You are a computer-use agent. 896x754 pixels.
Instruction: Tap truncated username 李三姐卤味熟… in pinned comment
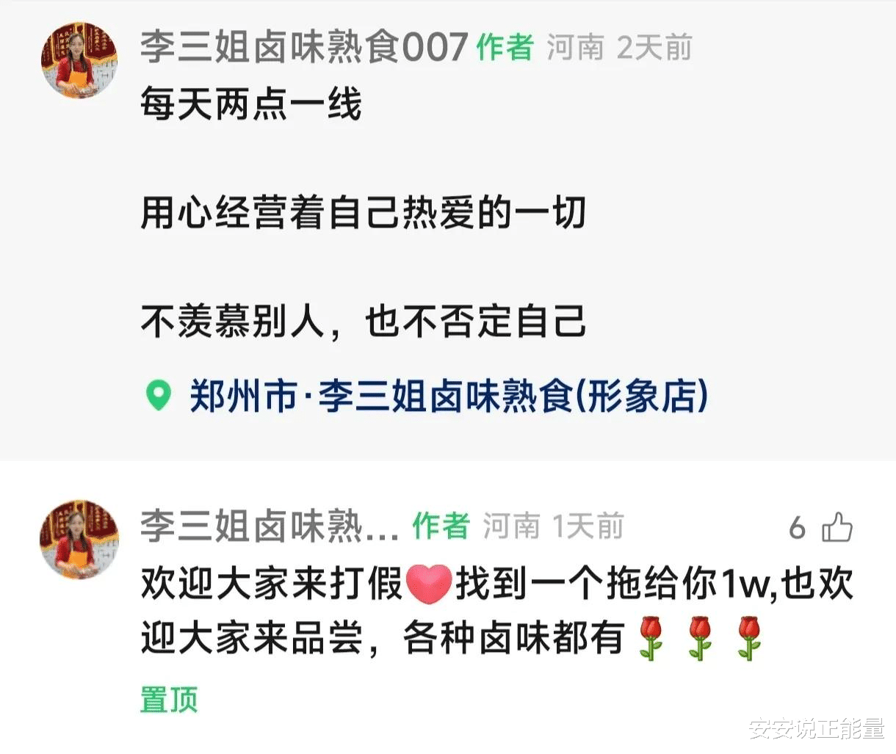[x=270, y=526]
